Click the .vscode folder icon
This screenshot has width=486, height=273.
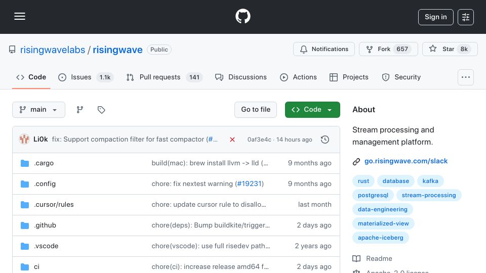click(25, 246)
